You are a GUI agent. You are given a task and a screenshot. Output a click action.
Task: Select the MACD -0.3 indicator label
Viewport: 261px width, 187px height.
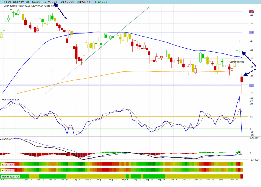pyautogui.click(x=7, y=139)
